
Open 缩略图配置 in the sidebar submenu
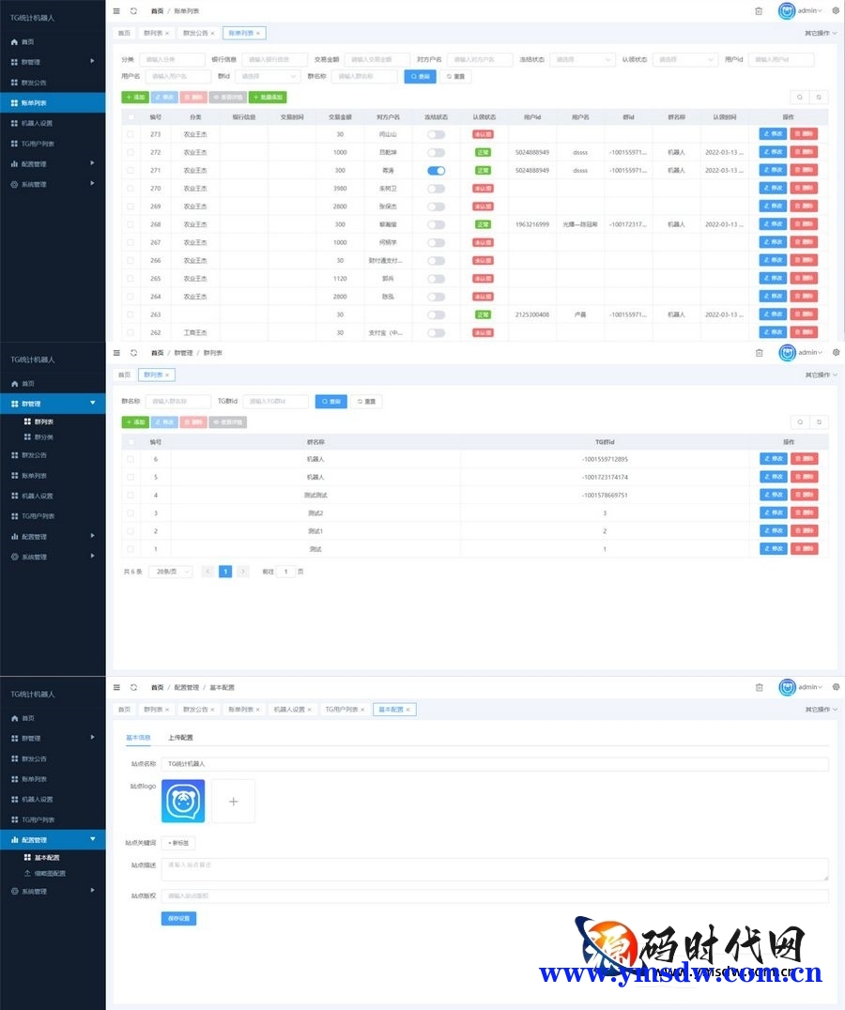coord(50,873)
